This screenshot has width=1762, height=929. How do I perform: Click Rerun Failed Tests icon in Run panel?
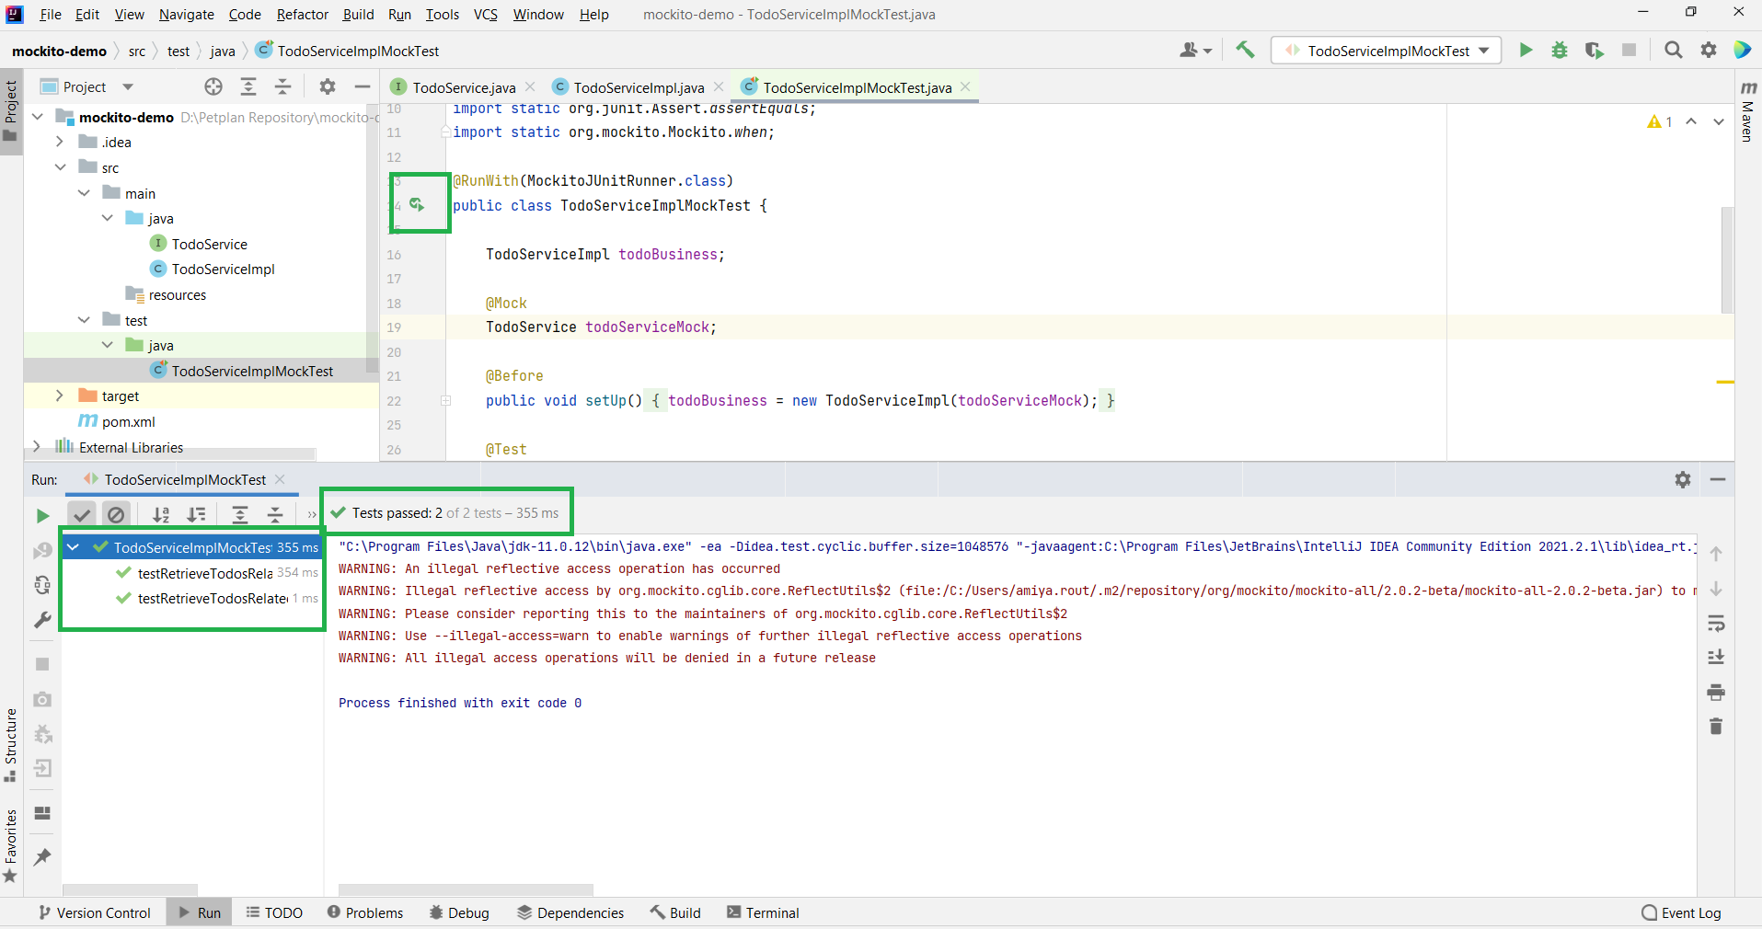coord(42,551)
